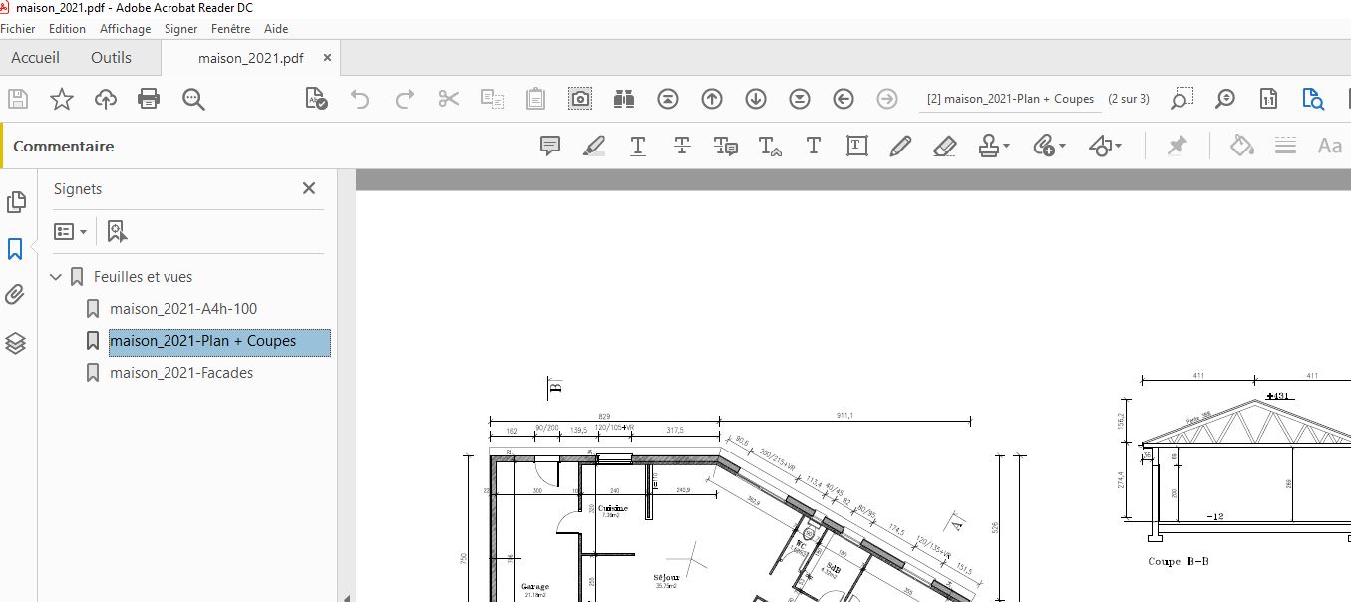The width and height of the screenshot is (1351, 602).
Task: Select the Underline text tool
Action: pyautogui.click(x=638, y=147)
